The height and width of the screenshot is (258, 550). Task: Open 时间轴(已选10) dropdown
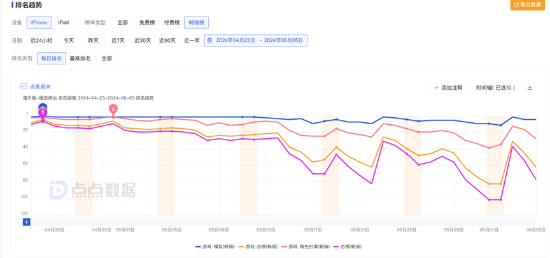click(x=495, y=88)
